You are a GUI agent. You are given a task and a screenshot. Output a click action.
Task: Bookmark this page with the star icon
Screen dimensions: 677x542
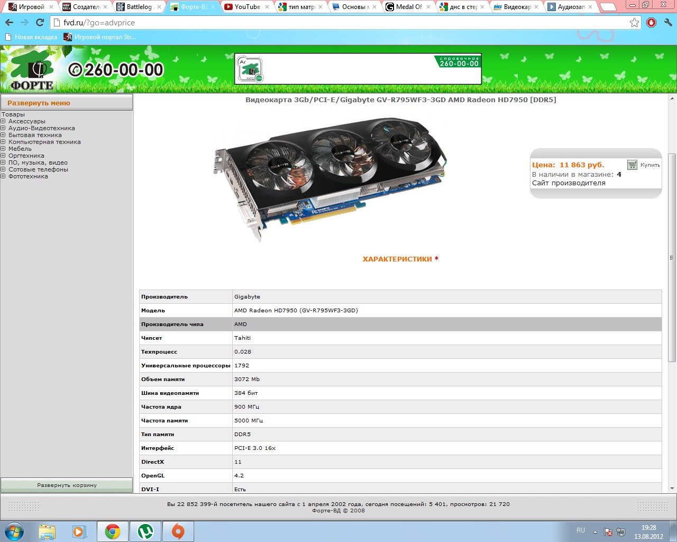pos(634,22)
